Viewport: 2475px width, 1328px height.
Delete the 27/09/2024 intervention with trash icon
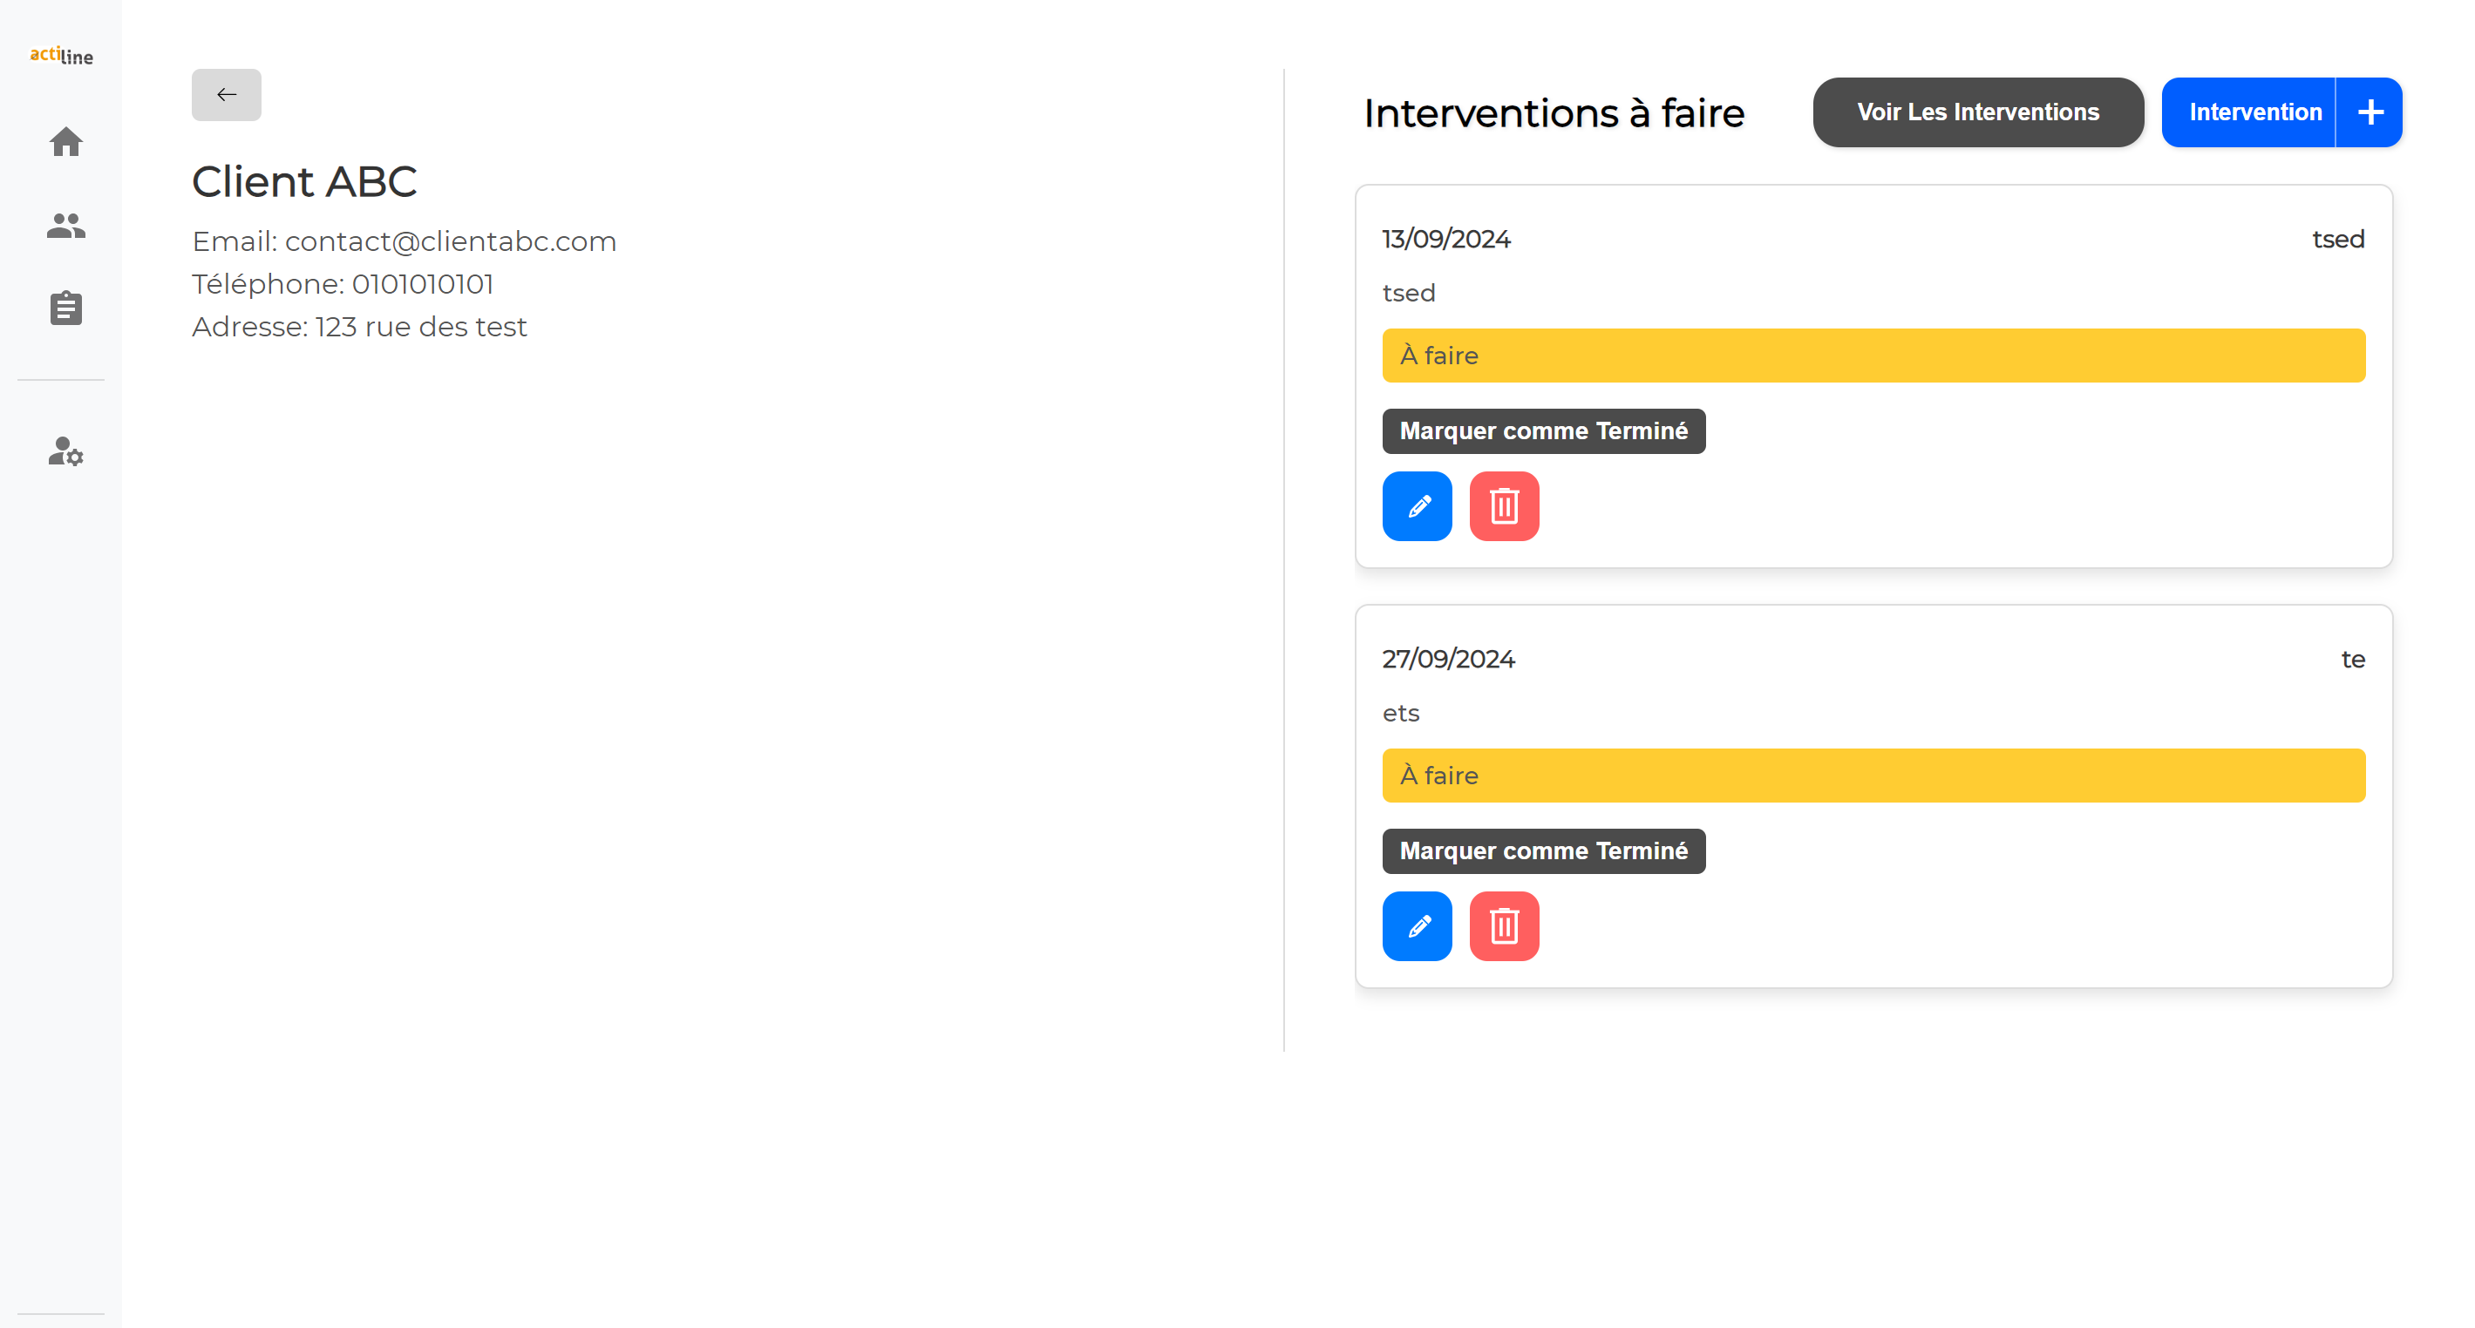(x=1504, y=925)
